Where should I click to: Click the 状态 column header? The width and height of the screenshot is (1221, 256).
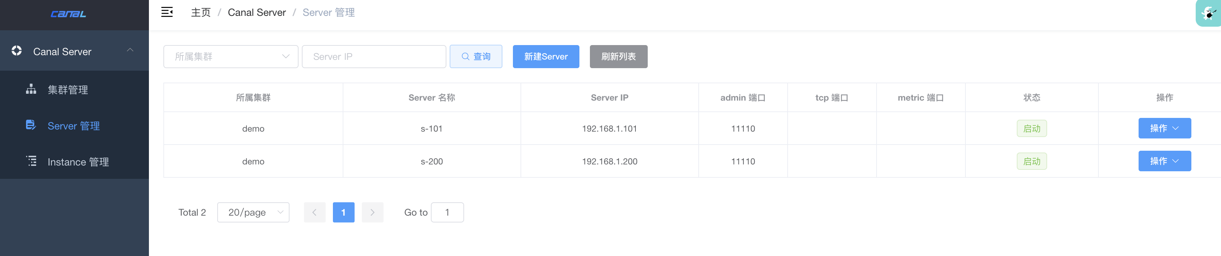[1031, 97]
